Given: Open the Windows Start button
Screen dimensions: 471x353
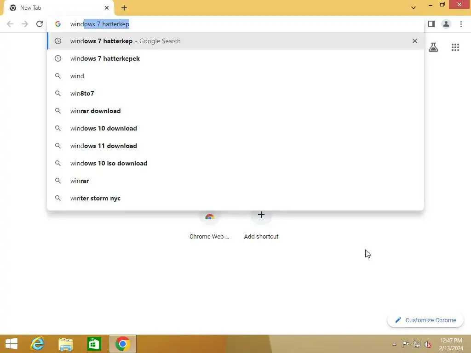Looking at the screenshot, I should click(11, 344).
